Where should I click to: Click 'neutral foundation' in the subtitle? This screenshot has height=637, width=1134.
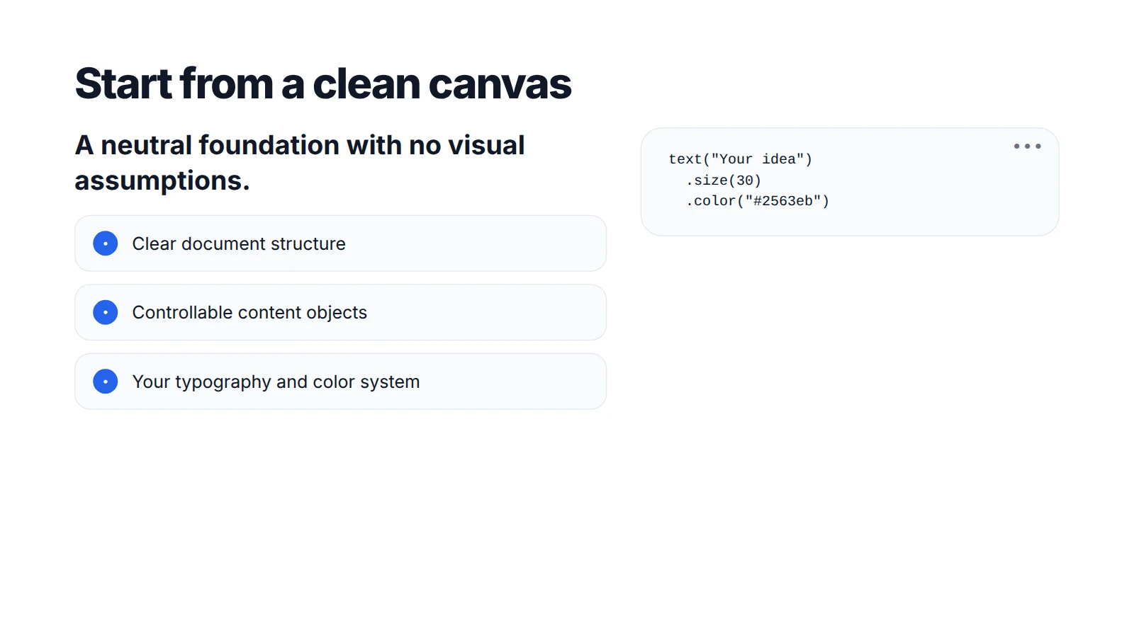(220, 145)
